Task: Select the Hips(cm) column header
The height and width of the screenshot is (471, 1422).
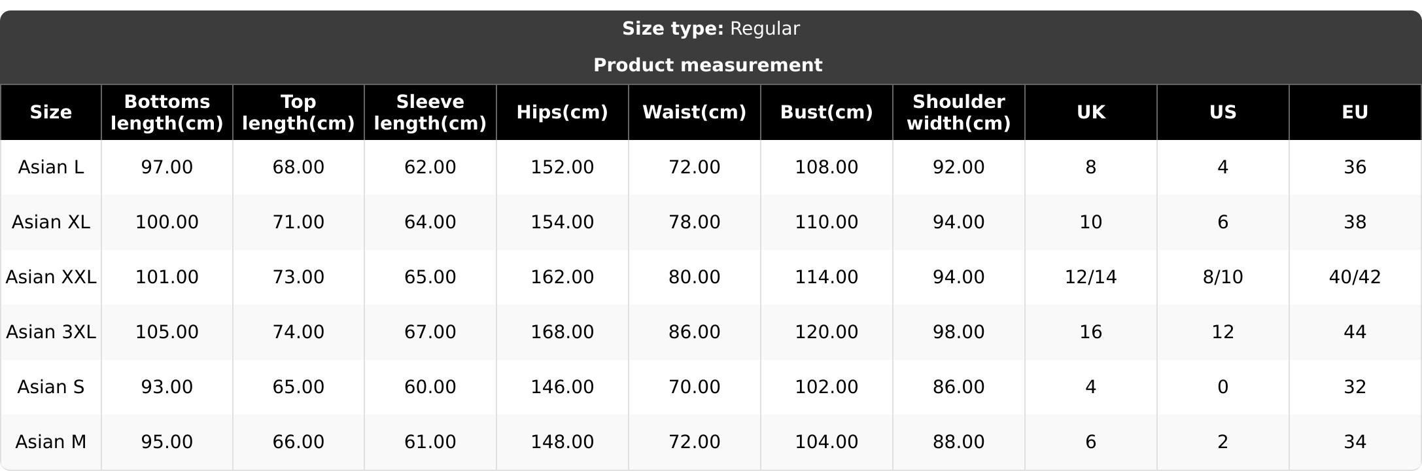Action: [562, 113]
